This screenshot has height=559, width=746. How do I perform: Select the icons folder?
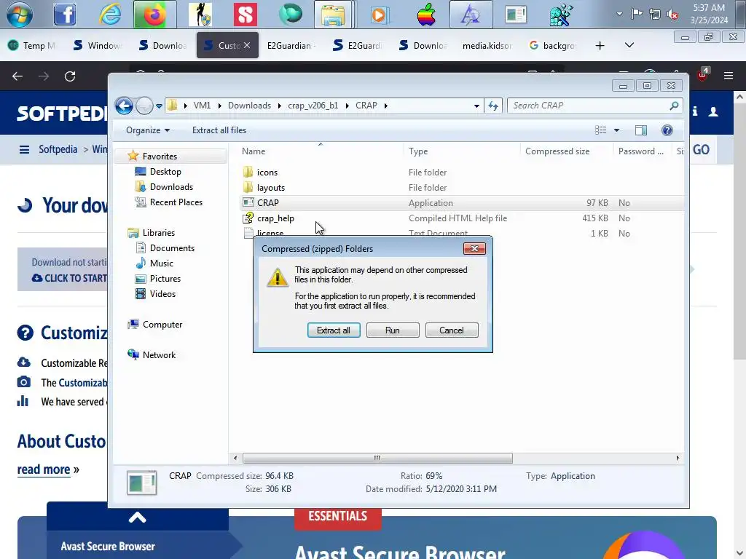pos(267,173)
